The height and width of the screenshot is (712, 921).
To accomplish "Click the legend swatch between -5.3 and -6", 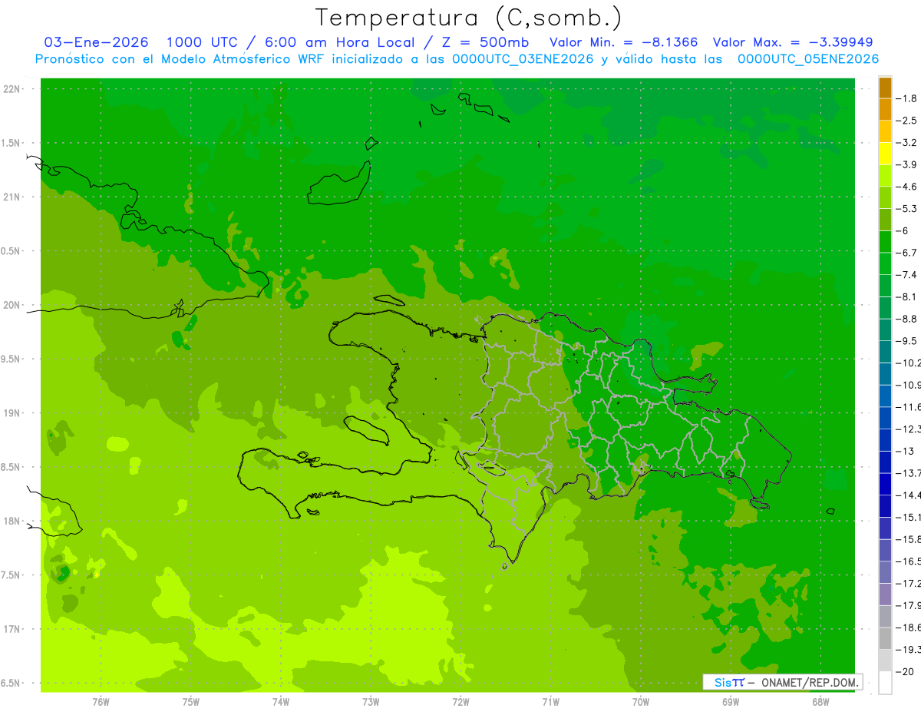I will click(885, 220).
